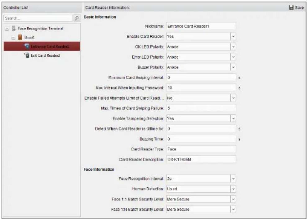This screenshot has height=219, width=307.
Task: Click the Card Reader Description field
Action: coord(201,159)
